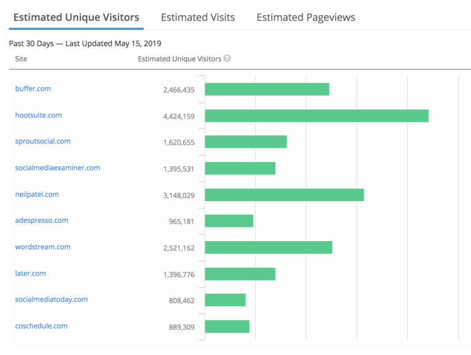Switch to the Estimated Pageviews tab

click(306, 17)
